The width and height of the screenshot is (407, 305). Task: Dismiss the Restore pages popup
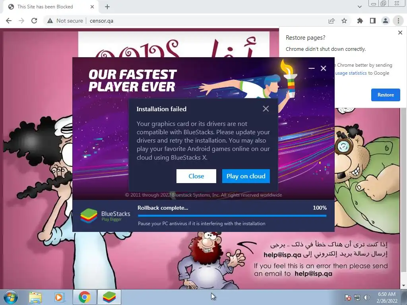(x=400, y=33)
